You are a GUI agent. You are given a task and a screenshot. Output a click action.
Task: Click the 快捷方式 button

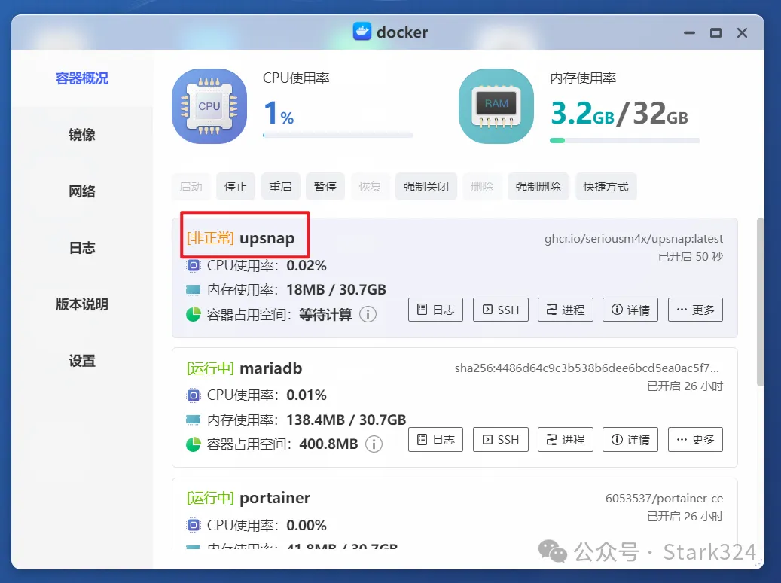pos(606,186)
